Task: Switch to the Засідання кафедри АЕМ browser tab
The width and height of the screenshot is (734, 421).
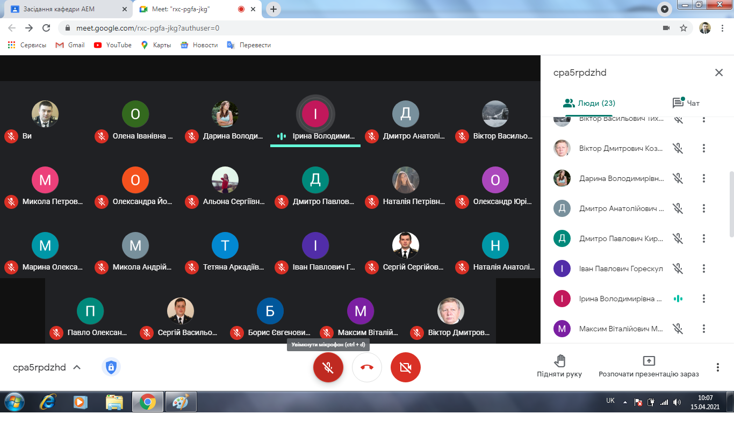Action: pos(67,9)
